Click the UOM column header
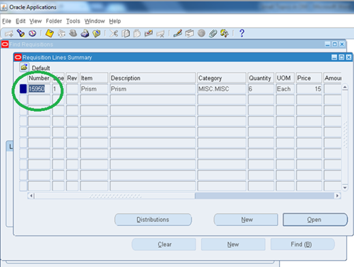The height and width of the screenshot is (267, 354). coord(285,78)
